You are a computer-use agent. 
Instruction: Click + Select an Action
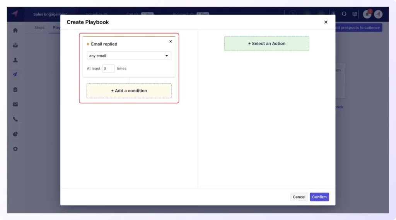267,44
